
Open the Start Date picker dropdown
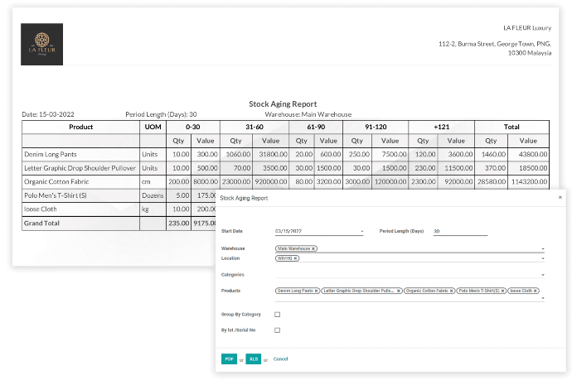coord(362,231)
